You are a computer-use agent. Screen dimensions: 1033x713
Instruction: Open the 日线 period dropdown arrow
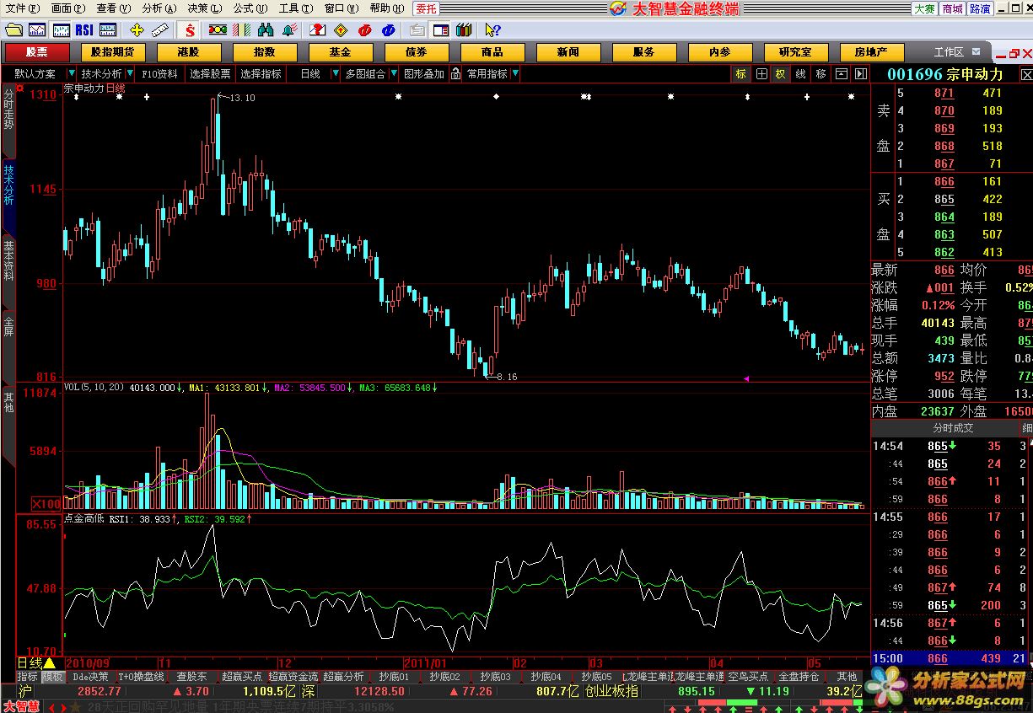(334, 74)
